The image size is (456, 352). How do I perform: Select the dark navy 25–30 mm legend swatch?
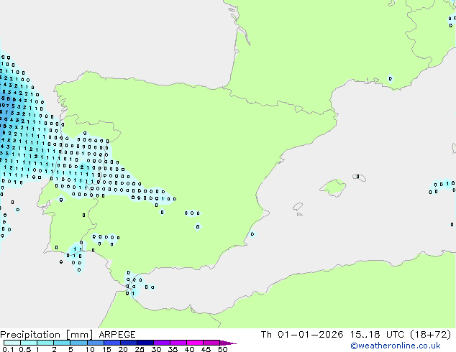[x=145, y=343]
